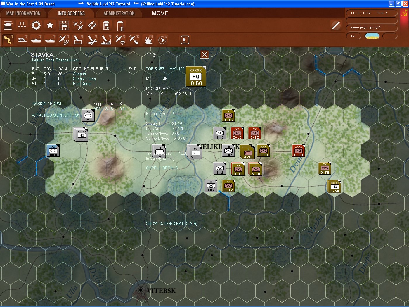The width and height of the screenshot is (409, 307).
Task: Click the weather indicator with wheat field
Action: (x=372, y=36)
